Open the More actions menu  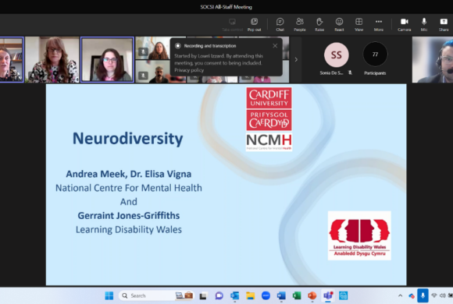[379, 24]
